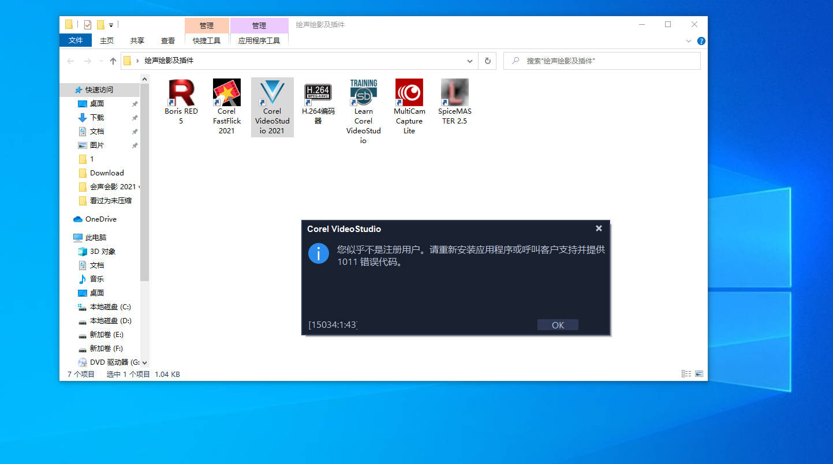The height and width of the screenshot is (464, 833).
Task: Open the 主页 ribbon tab
Action: 107,40
